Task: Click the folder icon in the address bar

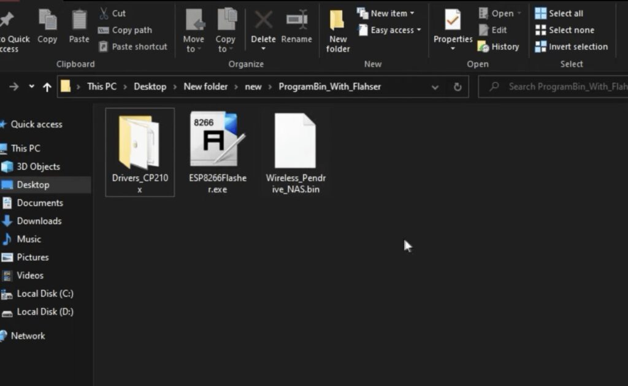Action: click(65, 86)
